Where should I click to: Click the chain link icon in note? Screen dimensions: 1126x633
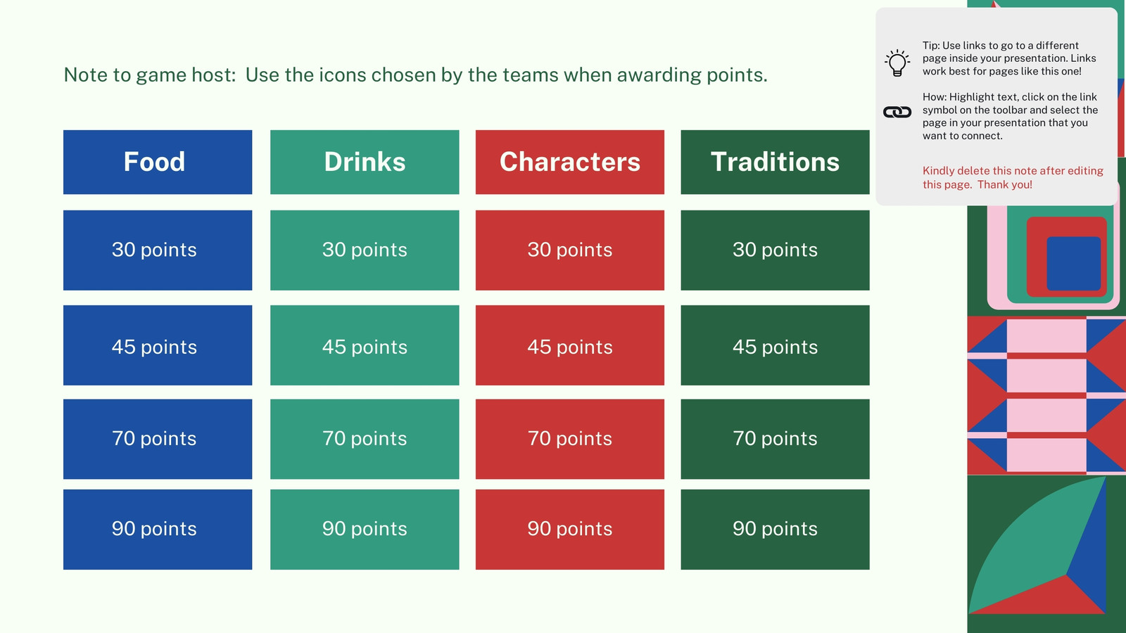897,112
